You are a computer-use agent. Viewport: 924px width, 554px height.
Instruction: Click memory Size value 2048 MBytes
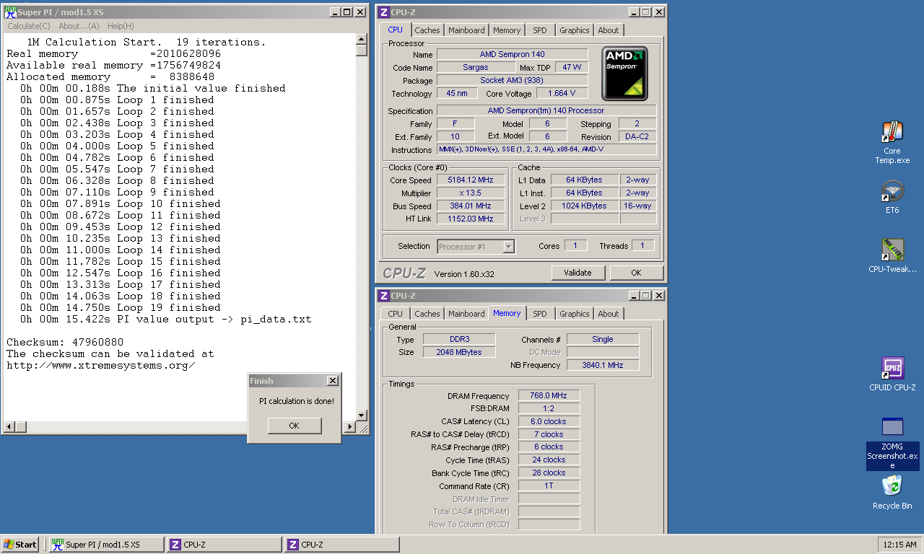[459, 352]
